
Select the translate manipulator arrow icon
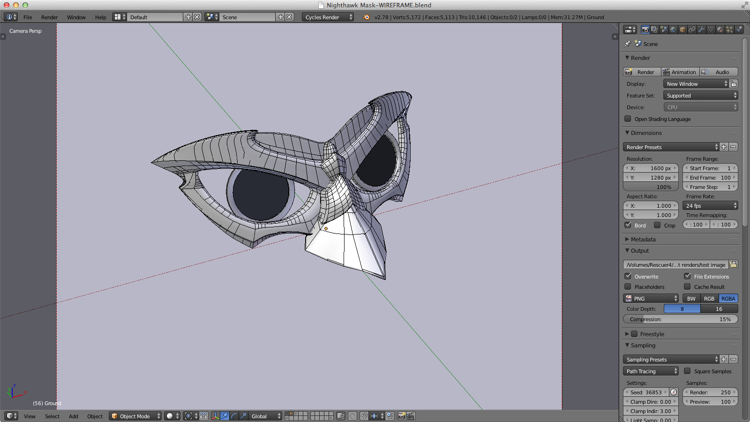tap(225, 416)
